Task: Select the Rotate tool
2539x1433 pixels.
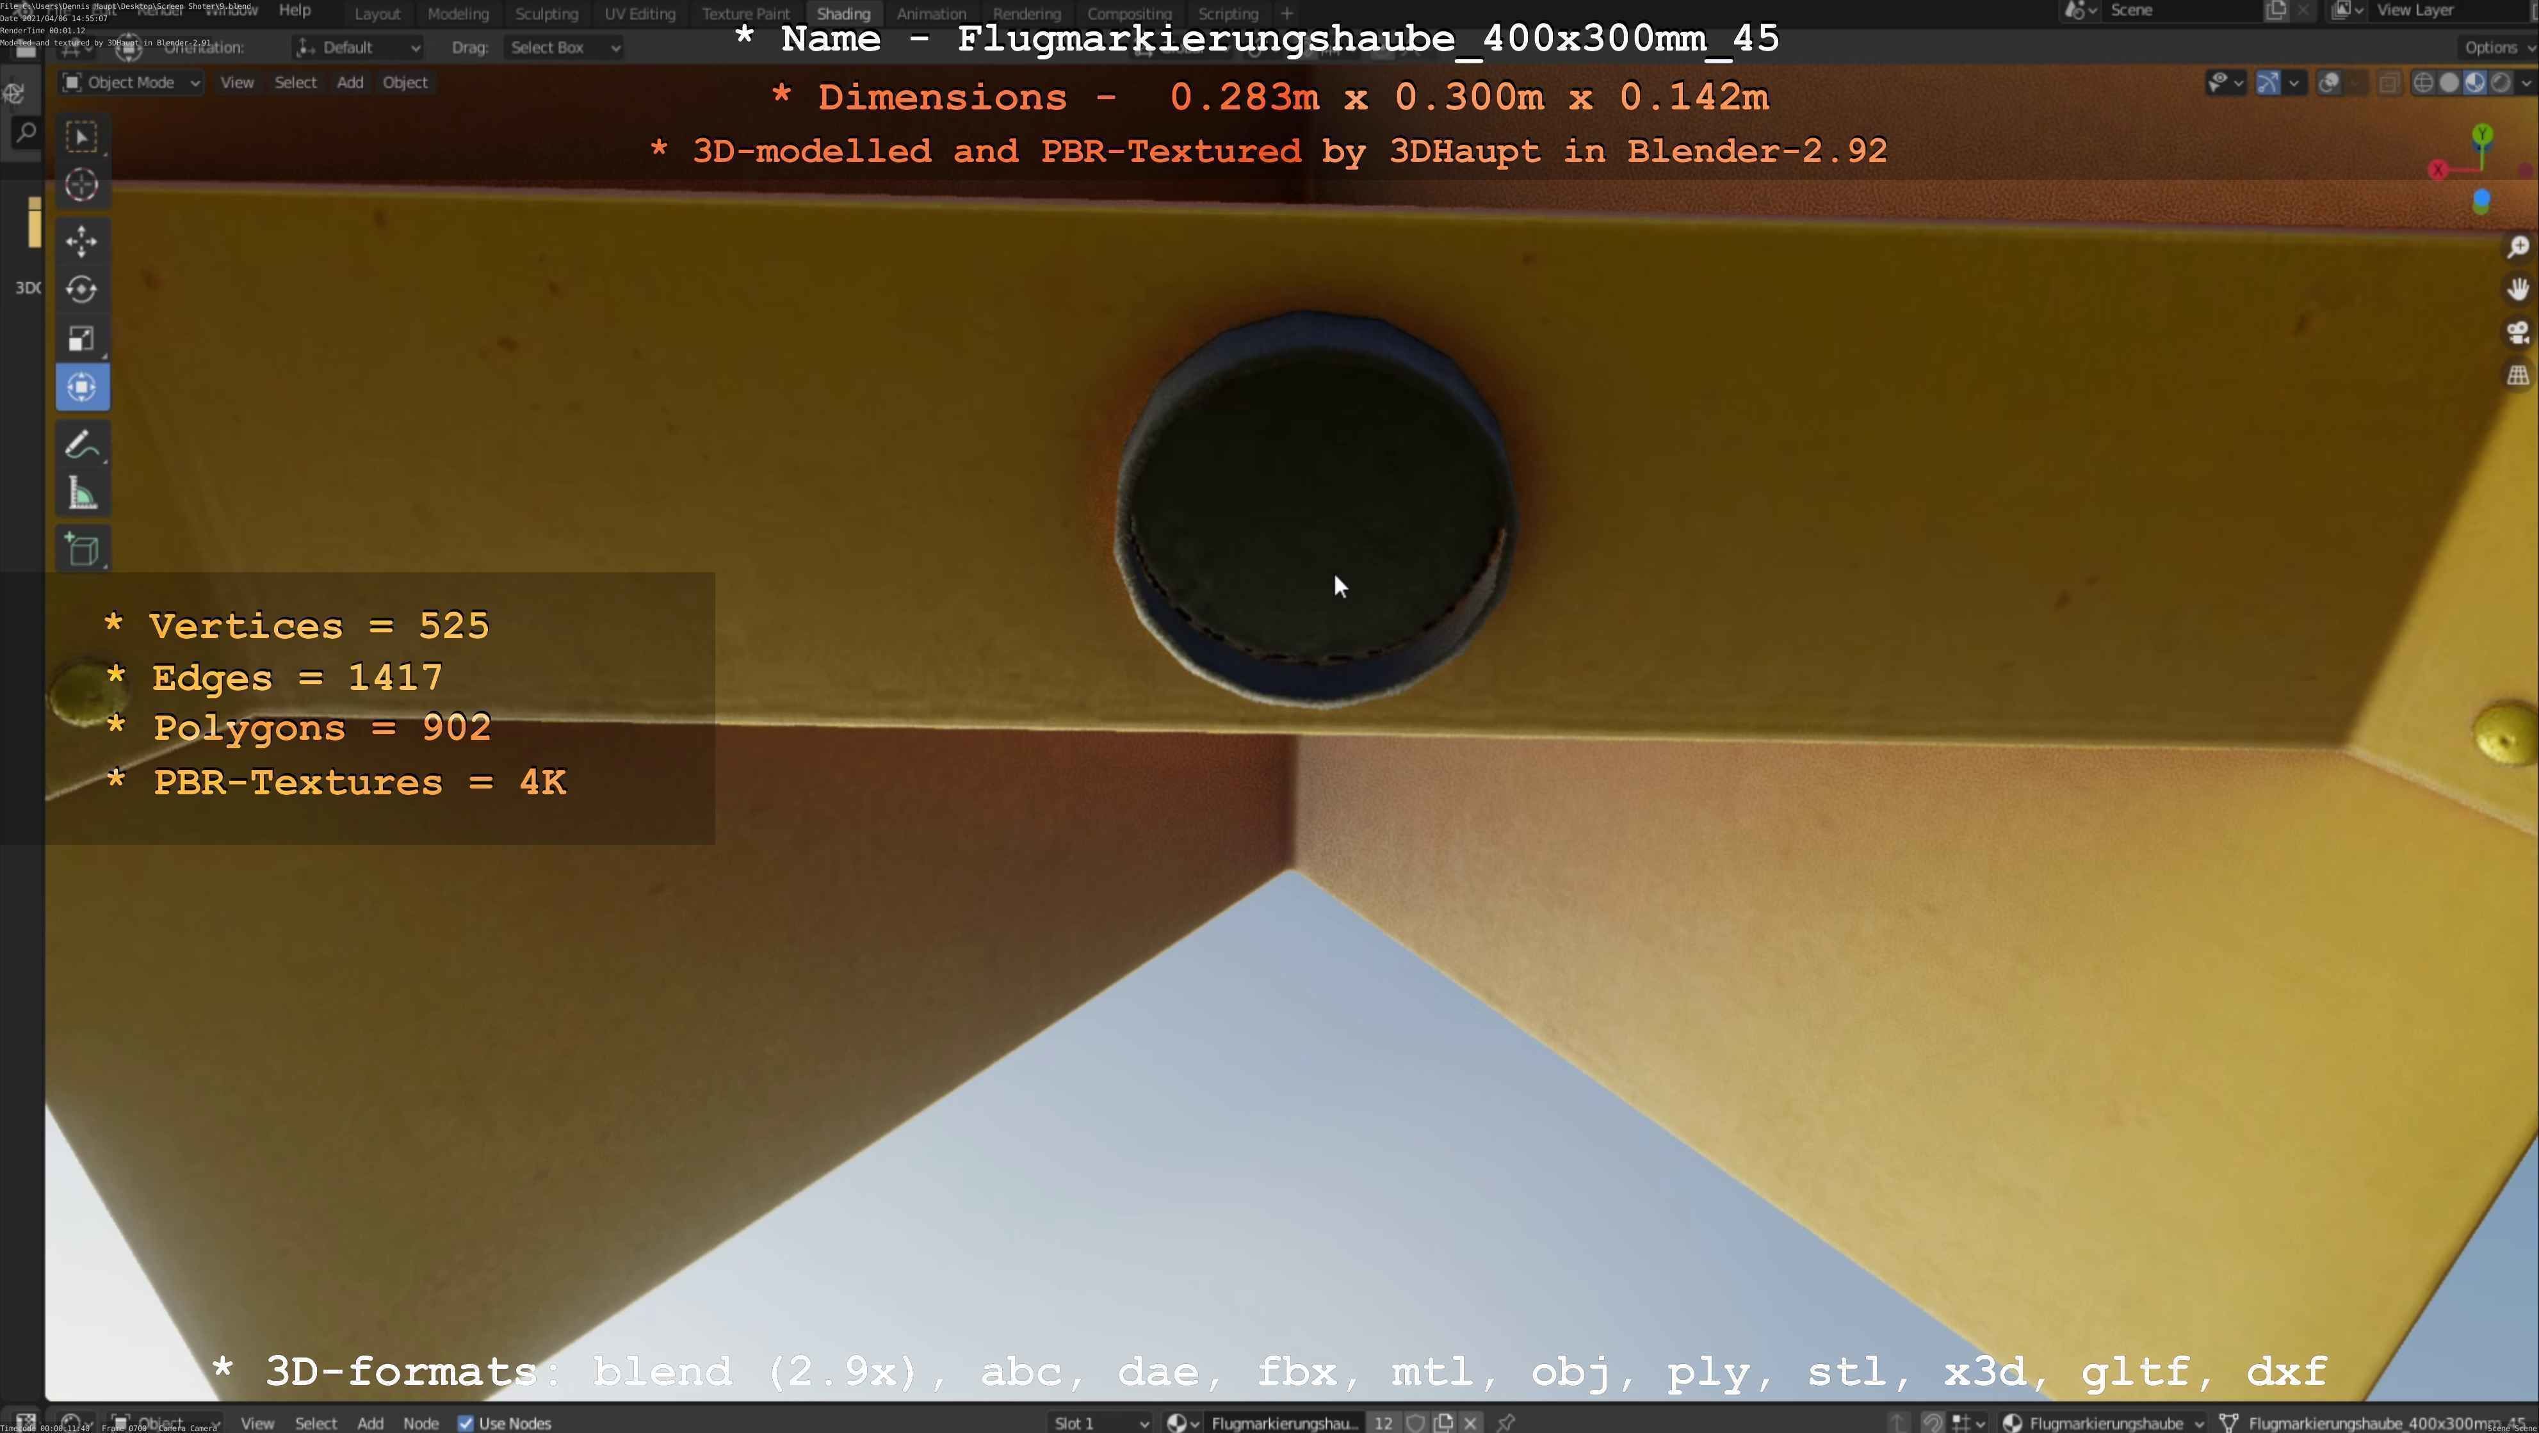Action: 82,289
